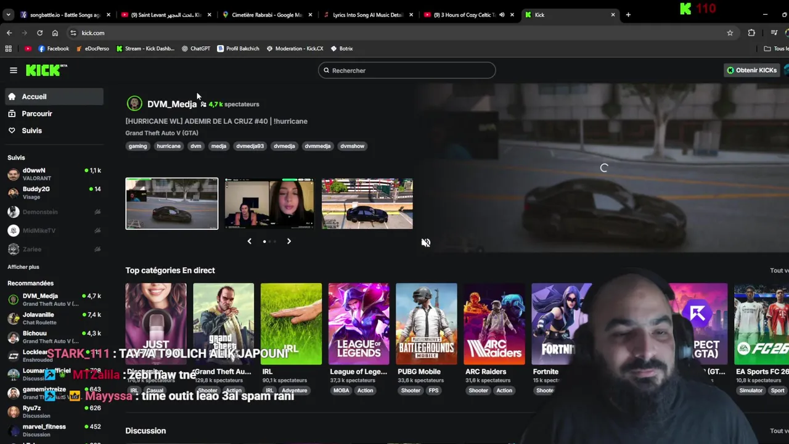Show the previous featured stream arrow
This screenshot has height=444, width=789.
click(x=249, y=241)
